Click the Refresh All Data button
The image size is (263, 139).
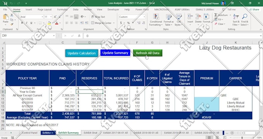(148, 53)
